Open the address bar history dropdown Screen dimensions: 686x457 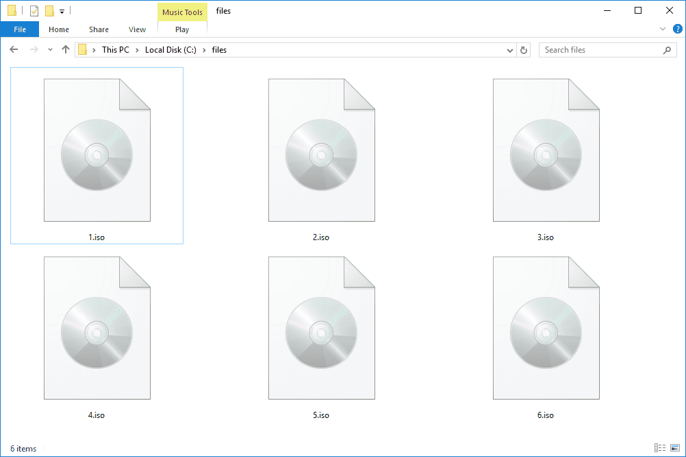[509, 49]
